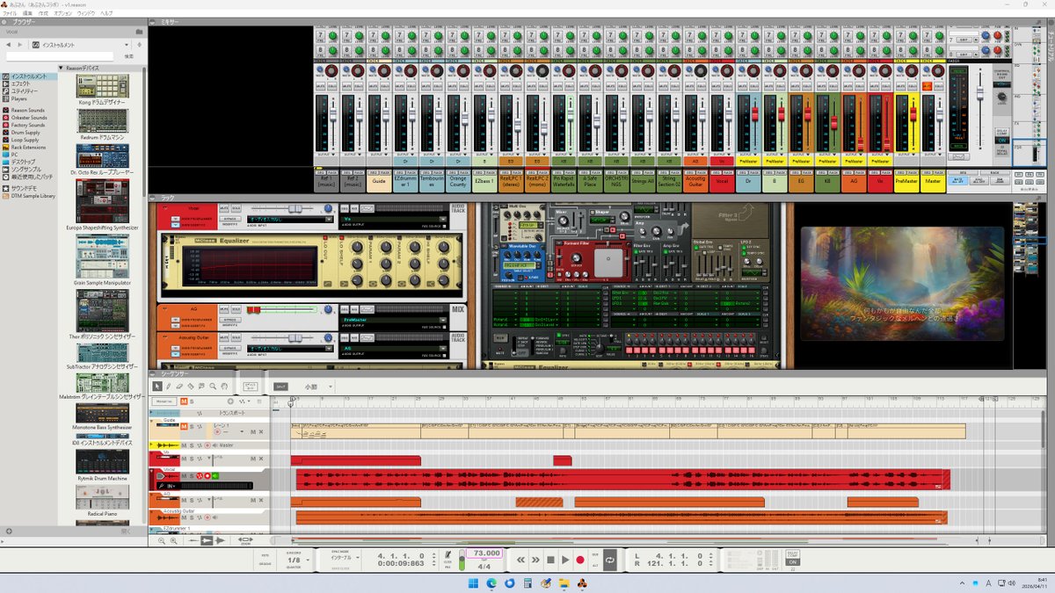This screenshot has height=593, width=1055.
Task: Open the ウィンドウ menu
Action: click(86, 14)
